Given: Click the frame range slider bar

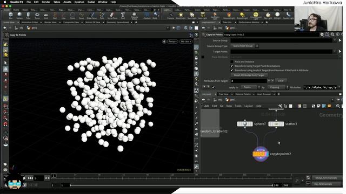Looking at the screenshot, I should coord(171,185).
